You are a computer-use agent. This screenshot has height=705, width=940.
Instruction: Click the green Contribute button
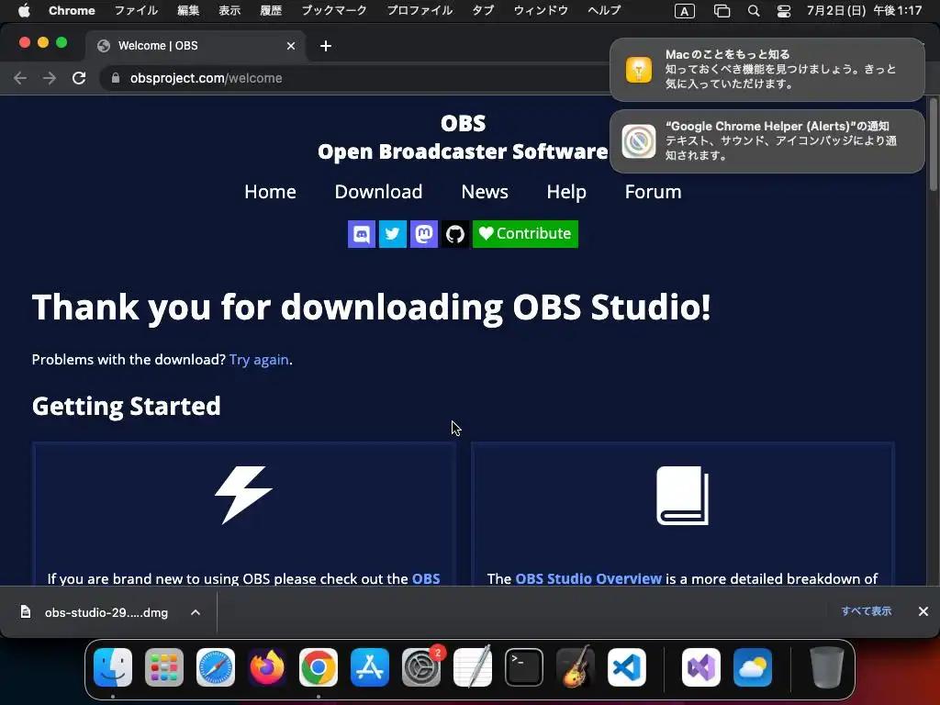(x=525, y=234)
